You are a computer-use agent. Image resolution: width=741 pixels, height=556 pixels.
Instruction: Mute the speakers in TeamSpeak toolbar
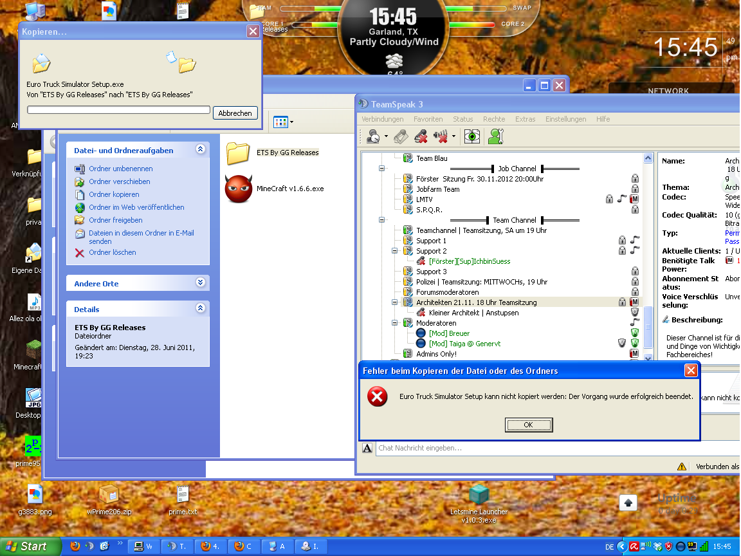click(441, 136)
